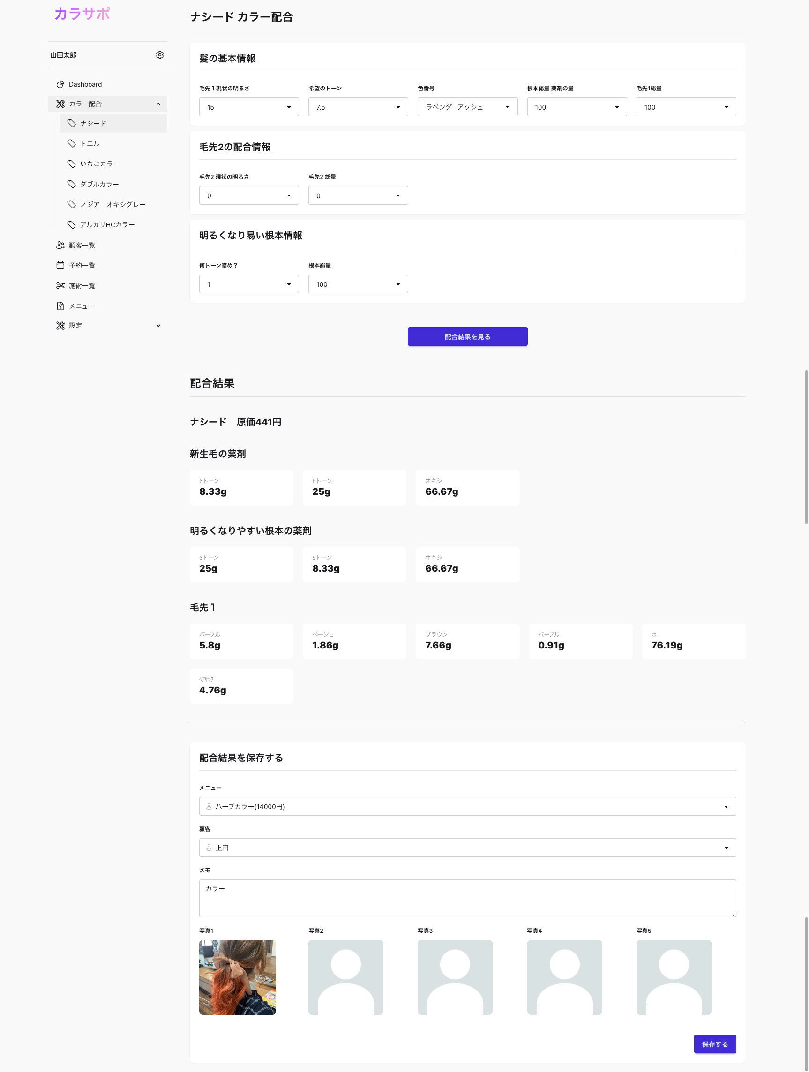The width and height of the screenshot is (809, 1072).
Task: Open 根本総量 薬剤の量 dropdown
Action: (x=577, y=107)
